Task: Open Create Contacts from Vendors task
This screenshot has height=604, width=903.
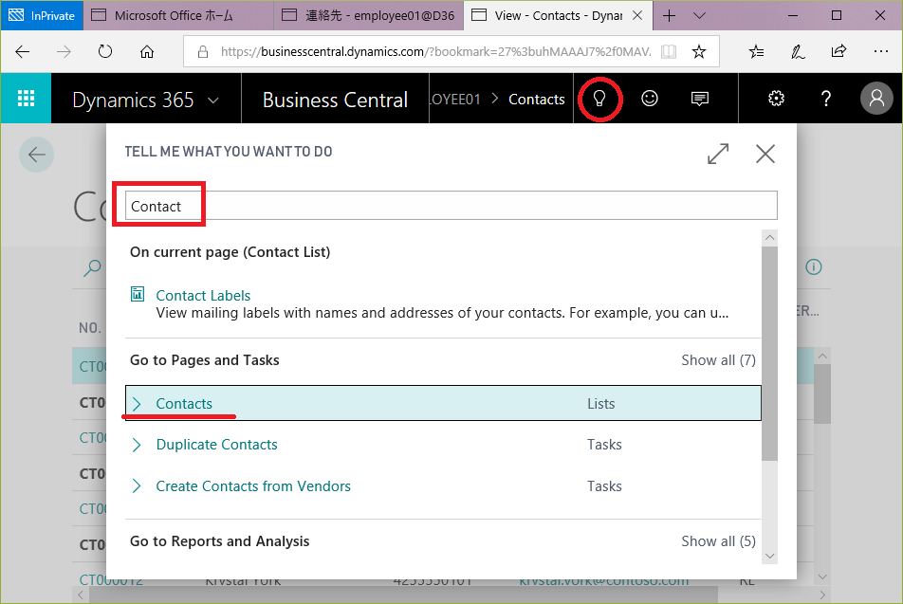Action: pos(253,486)
